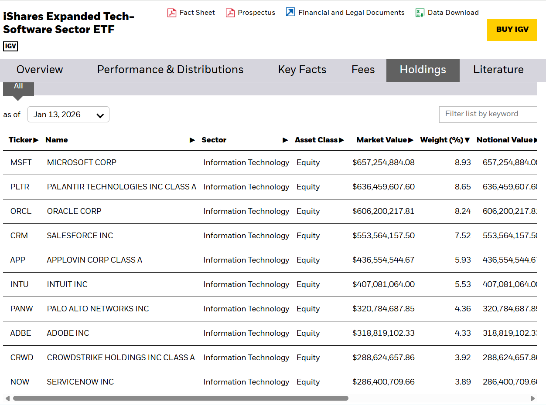Click AppLovin weight value 5.93
The width and height of the screenshot is (546, 405).
(x=463, y=260)
